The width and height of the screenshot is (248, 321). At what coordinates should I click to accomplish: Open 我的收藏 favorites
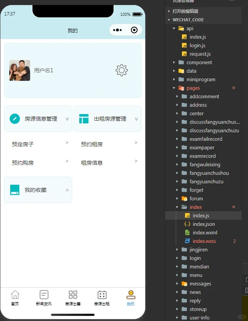(x=38, y=190)
